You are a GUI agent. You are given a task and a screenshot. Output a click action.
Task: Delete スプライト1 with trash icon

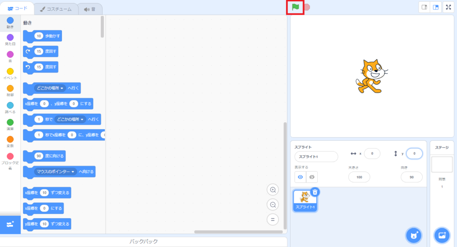315,192
